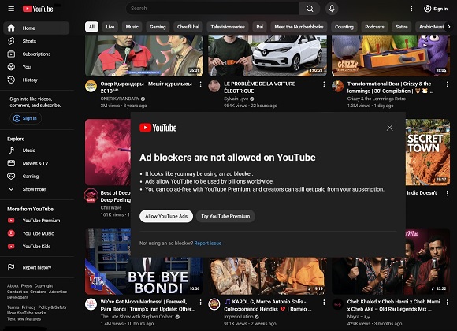
Task: Open options for Cheb Khaled video
Action: coord(447,303)
